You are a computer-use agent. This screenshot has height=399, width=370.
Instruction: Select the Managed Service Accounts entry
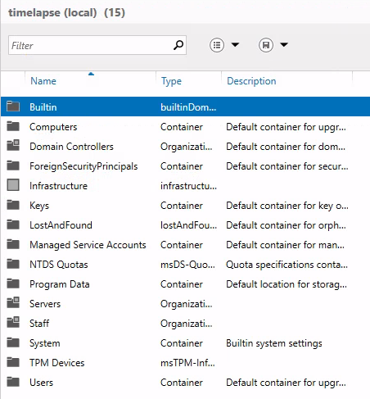[185, 245]
